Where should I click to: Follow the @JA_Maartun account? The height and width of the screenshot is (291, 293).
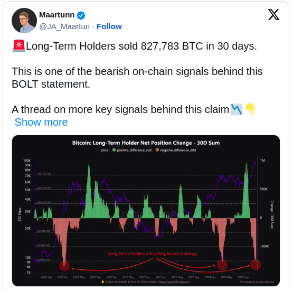click(109, 26)
